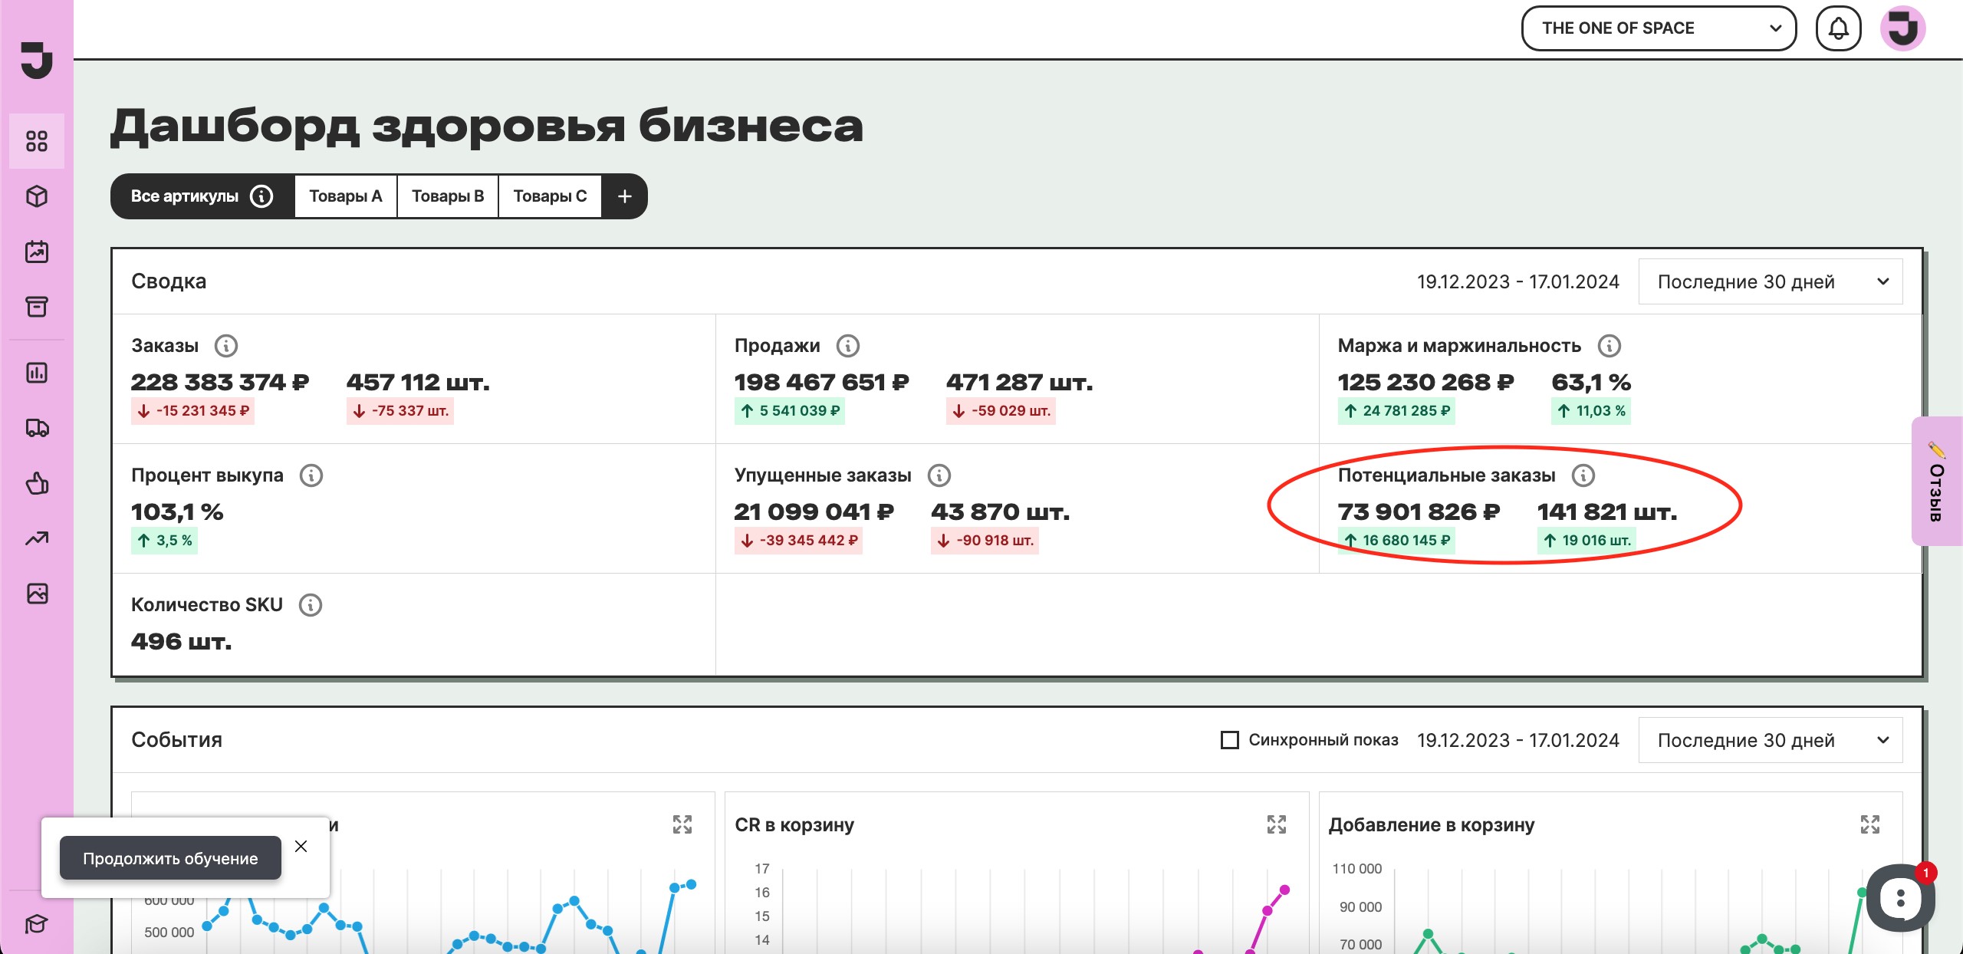Image resolution: width=1963 pixels, height=954 pixels.
Task: Click the CR в корзину chart title
Action: coord(794,825)
